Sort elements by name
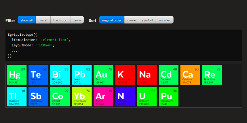 [132, 20]
